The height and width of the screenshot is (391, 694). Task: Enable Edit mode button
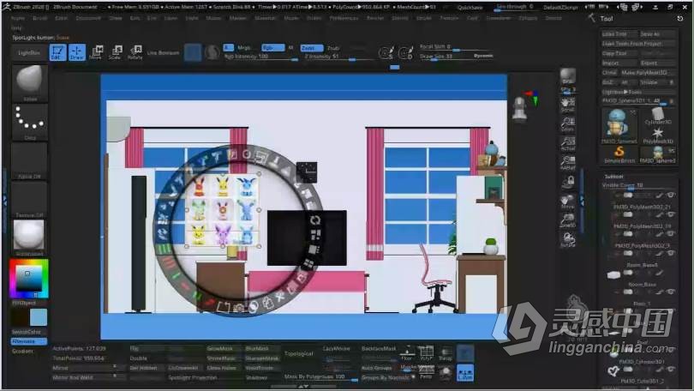(57, 52)
